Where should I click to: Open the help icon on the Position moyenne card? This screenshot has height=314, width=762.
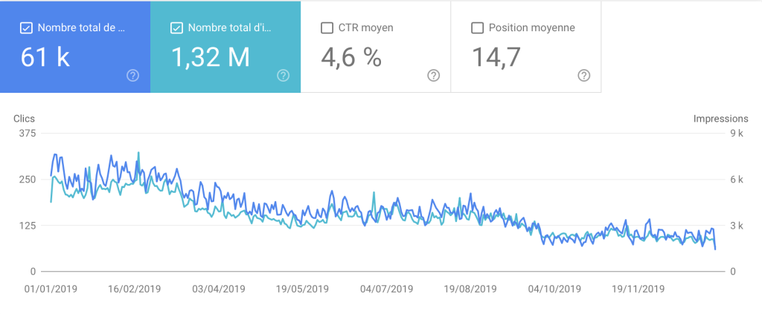[584, 75]
